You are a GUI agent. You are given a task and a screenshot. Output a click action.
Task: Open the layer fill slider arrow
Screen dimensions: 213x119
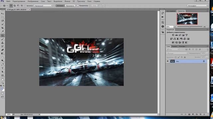[x=207, y=57]
